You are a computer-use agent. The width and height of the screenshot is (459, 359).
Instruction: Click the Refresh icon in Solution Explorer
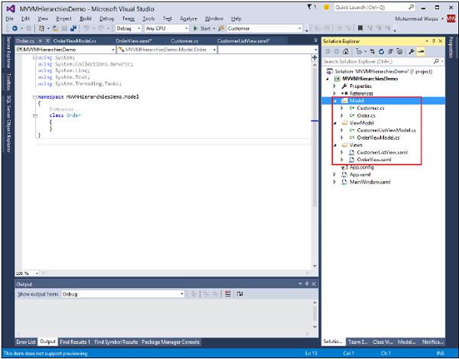click(381, 52)
